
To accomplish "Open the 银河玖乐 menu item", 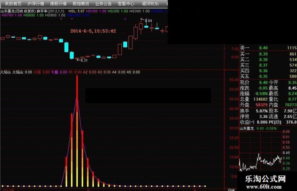I will tap(151, 3).
